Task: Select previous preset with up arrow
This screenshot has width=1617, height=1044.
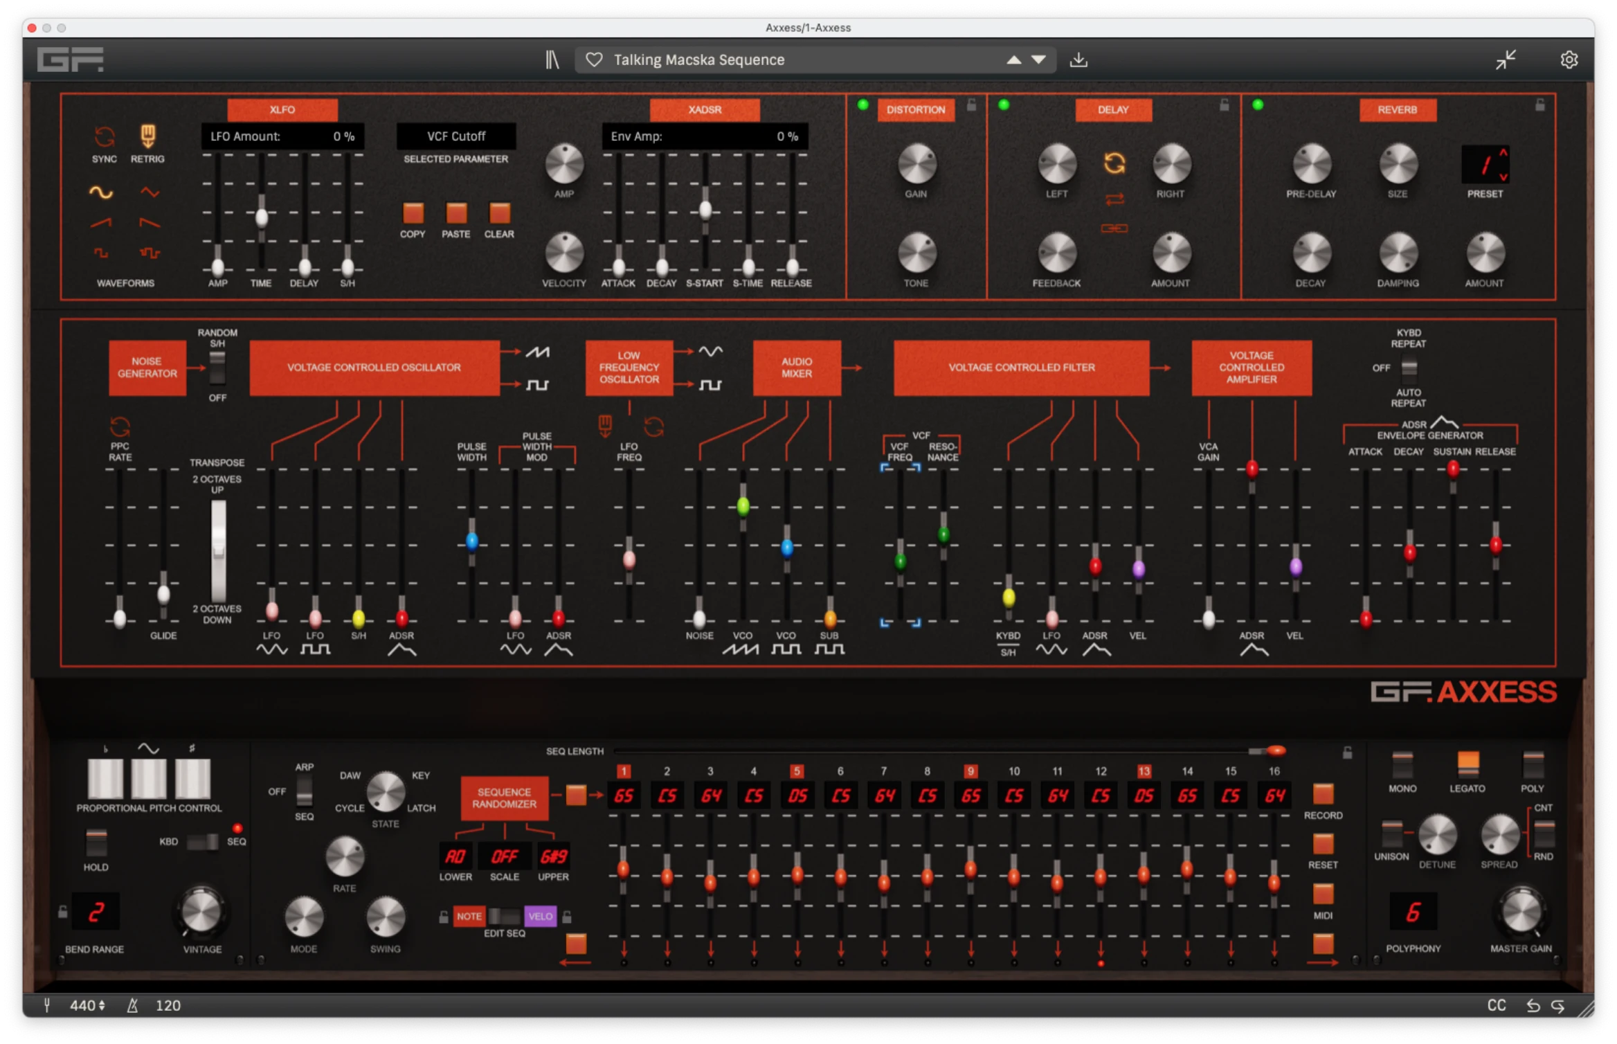Action: coord(1013,60)
